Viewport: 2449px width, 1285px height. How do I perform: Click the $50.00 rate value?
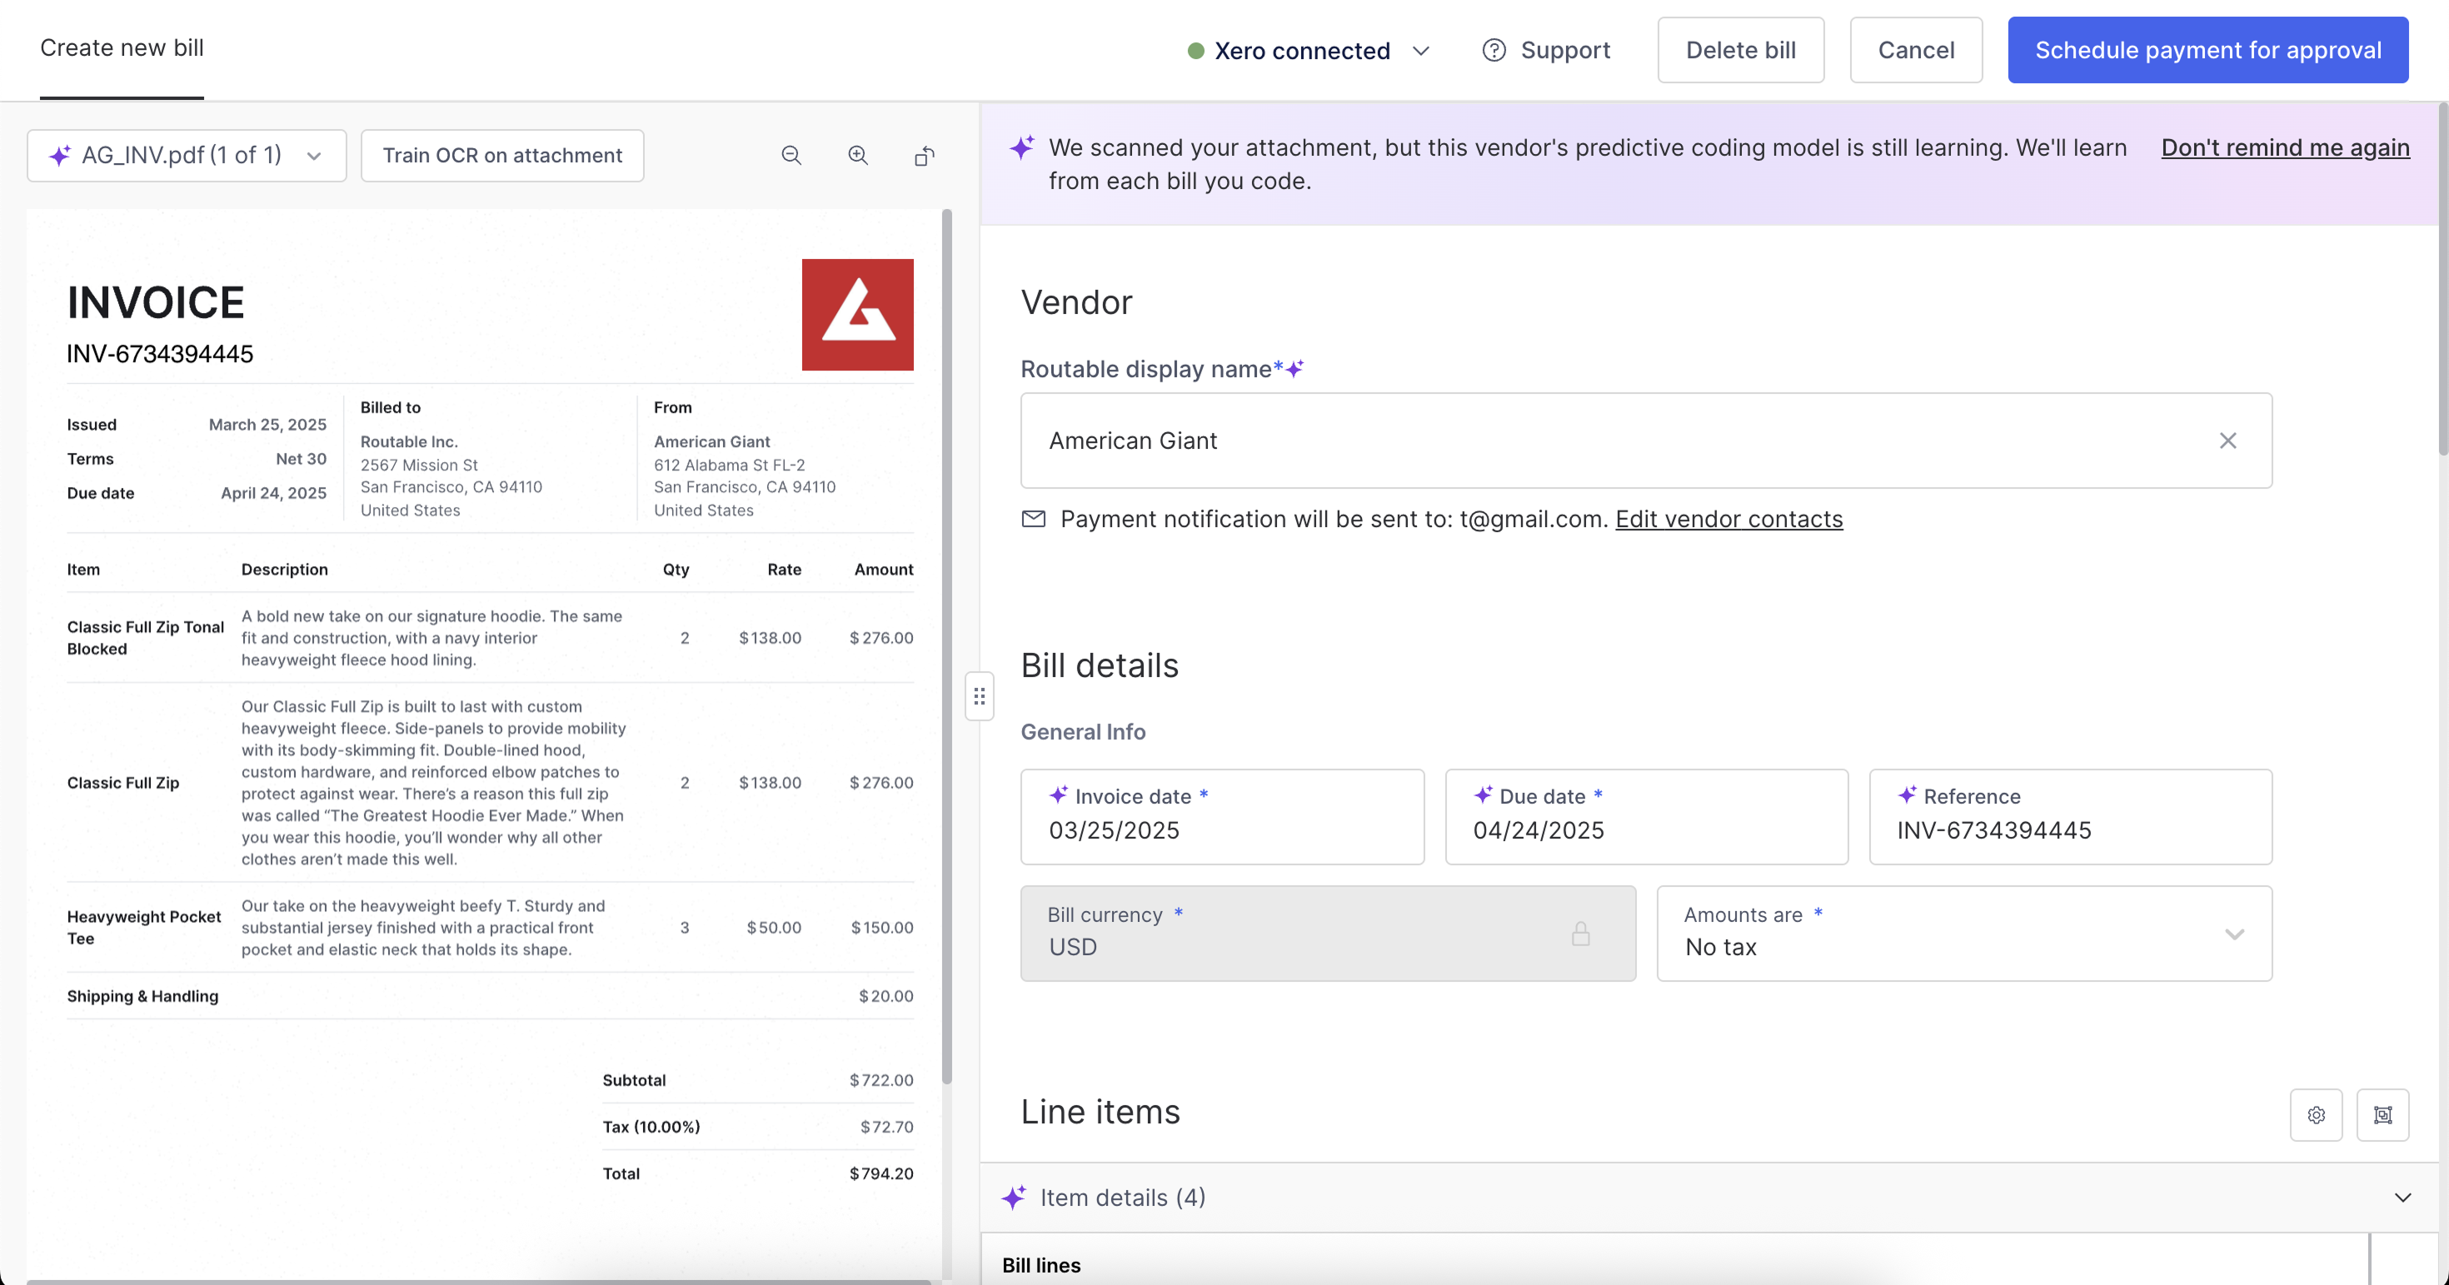(x=774, y=927)
